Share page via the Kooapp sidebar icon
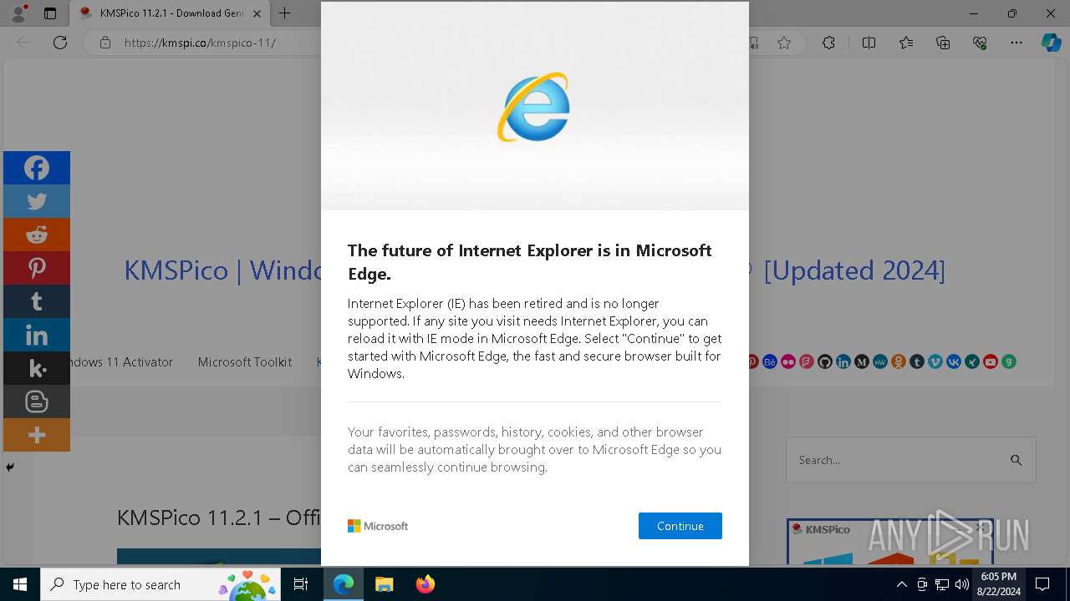Viewport: 1070px width, 601px height. (37, 368)
